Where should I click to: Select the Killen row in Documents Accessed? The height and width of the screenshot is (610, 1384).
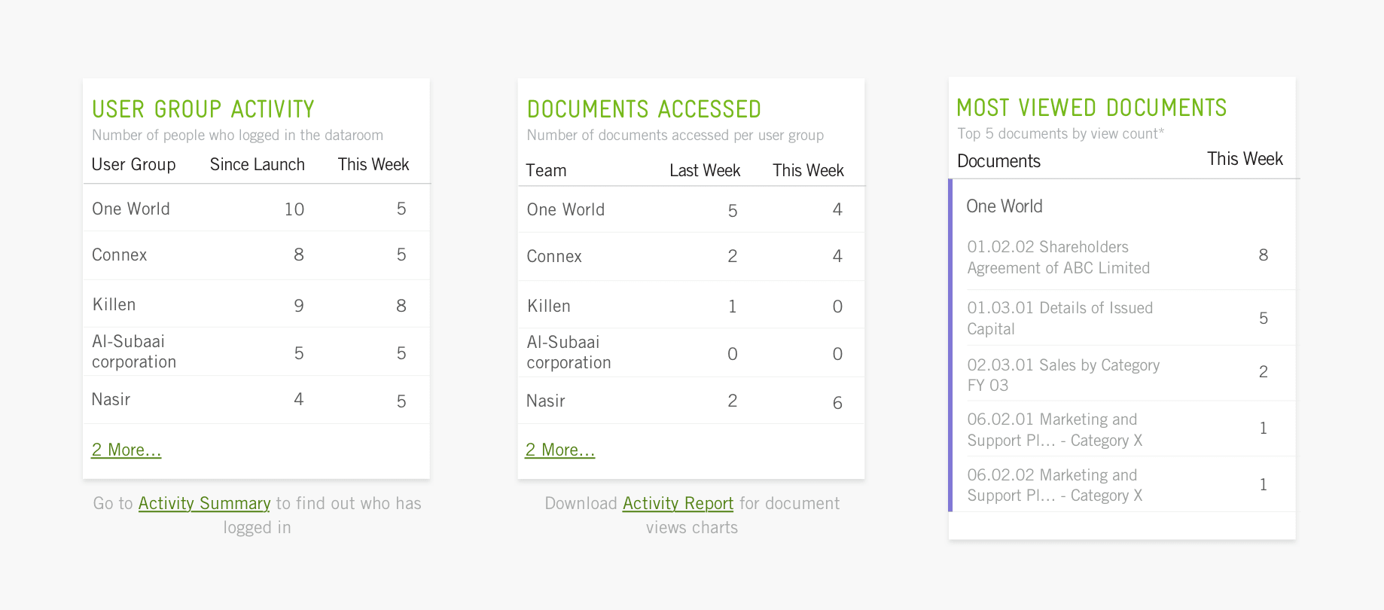click(x=691, y=306)
